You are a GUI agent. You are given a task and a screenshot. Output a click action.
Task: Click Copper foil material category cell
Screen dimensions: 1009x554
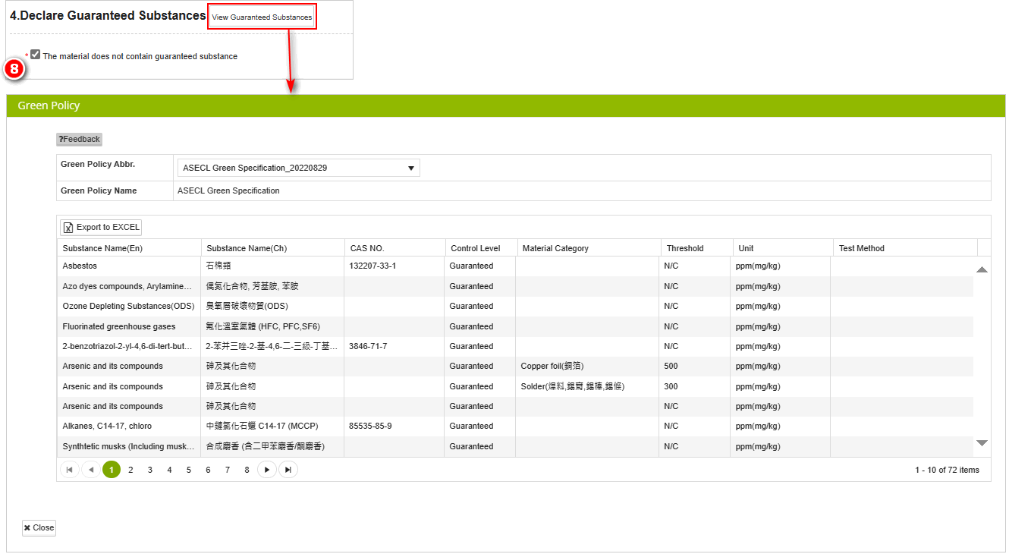(588, 367)
